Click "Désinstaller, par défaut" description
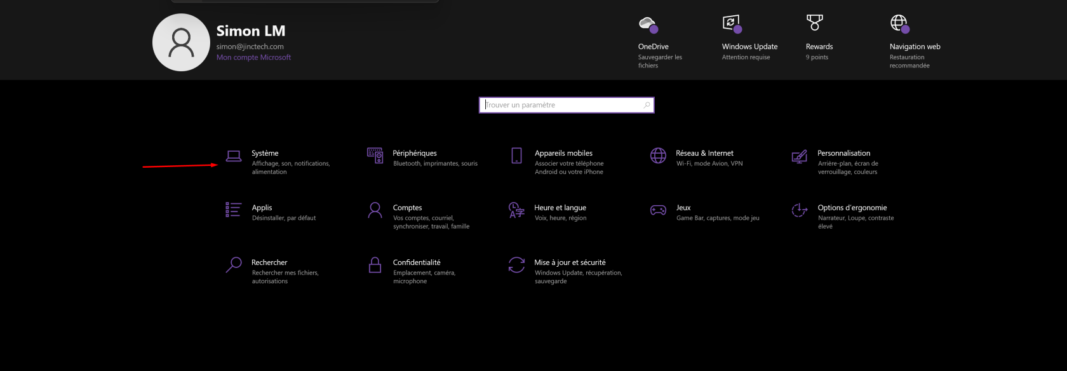The image size is (1067, 371). point(284,218)
